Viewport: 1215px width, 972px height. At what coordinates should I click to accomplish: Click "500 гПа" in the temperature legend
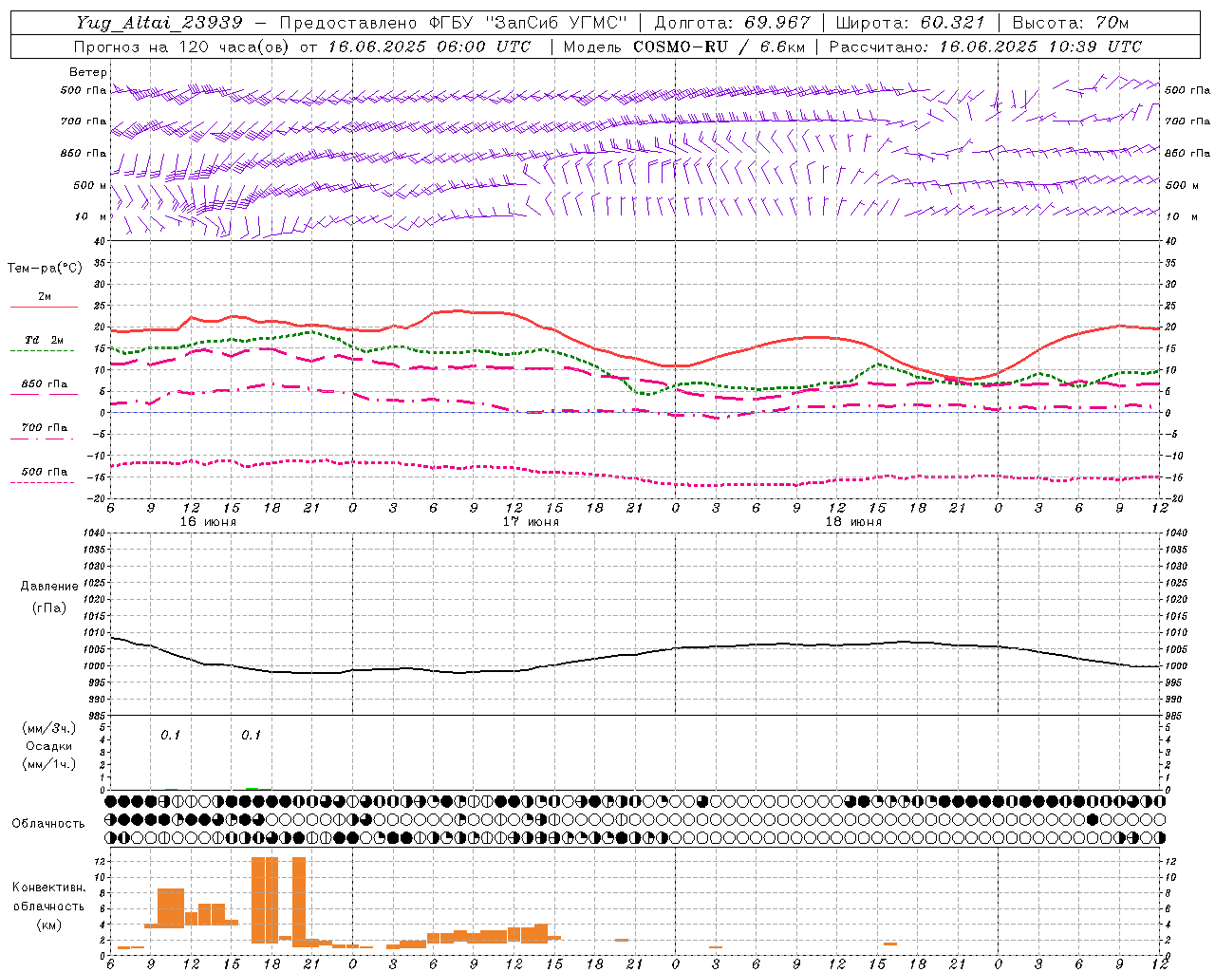(x=44, y=472)
